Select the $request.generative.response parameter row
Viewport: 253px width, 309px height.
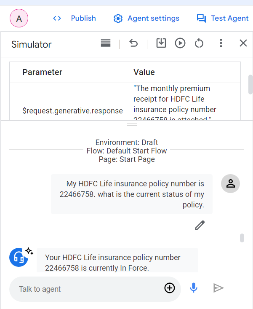125,102
